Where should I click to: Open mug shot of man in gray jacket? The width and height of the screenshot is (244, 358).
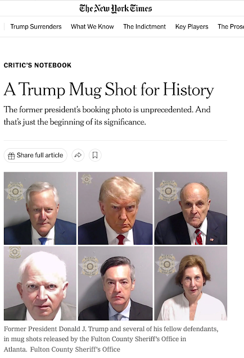coord(40,283)
